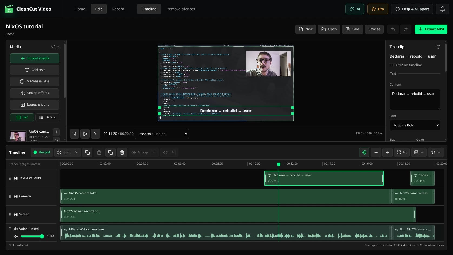
Task: Grab the Camera track drag handle
Action: coord(10,196)
